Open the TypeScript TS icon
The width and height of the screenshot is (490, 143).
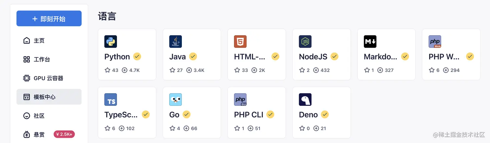tap(111, 100)
